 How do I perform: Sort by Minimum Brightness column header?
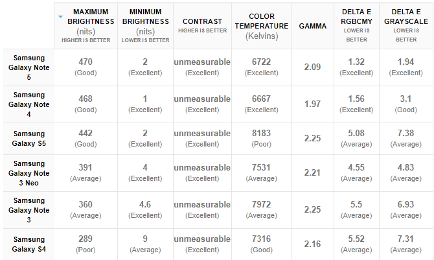(x=145, y=26)
